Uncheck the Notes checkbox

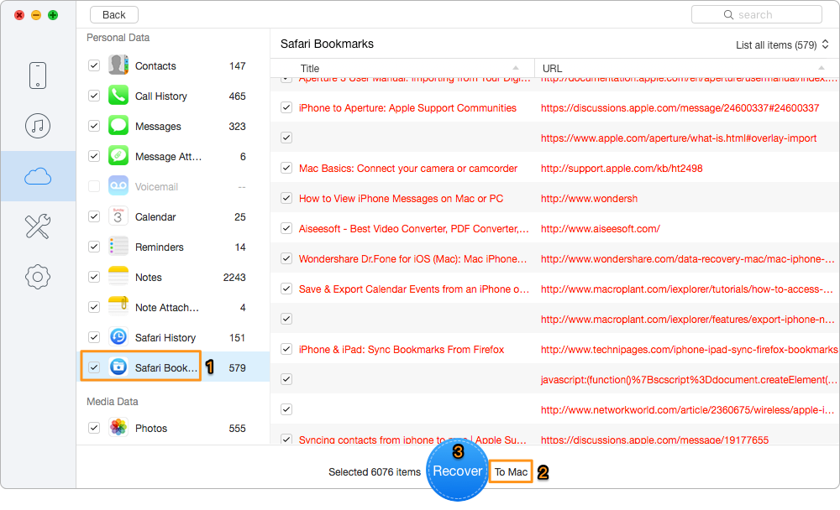click(x=94, y=277)
